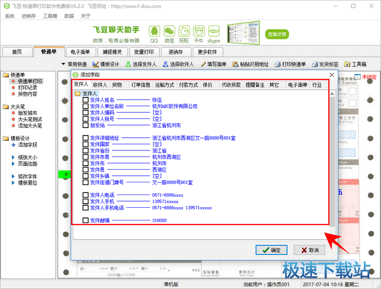Image resolution: width=381 pixels, height=289 pixels.
Task: Open the 微信 WeChat icon
Action: 169,31
